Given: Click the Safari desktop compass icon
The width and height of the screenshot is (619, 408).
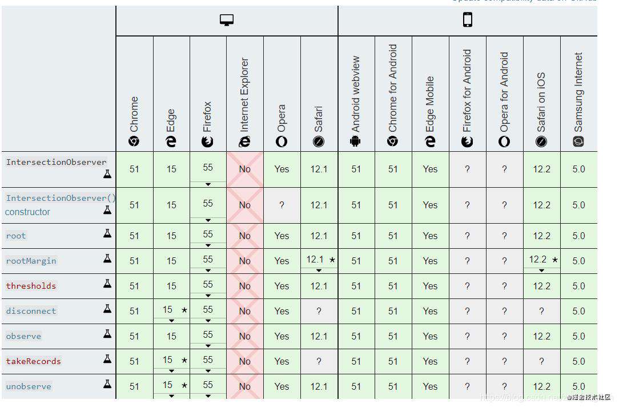Looking at the screenshot, I should [318, 142].
